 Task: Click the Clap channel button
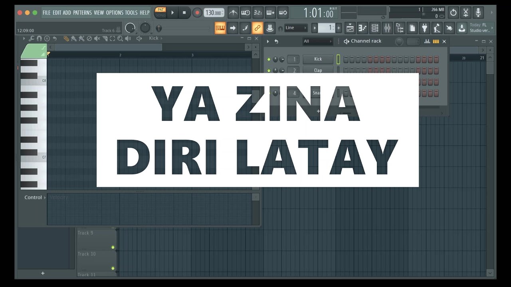(x=318, y=71)
